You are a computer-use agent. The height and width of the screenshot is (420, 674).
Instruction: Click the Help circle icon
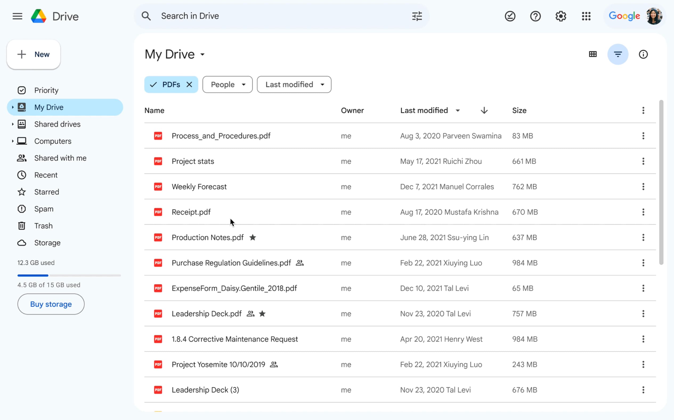(x=535, y=16)
